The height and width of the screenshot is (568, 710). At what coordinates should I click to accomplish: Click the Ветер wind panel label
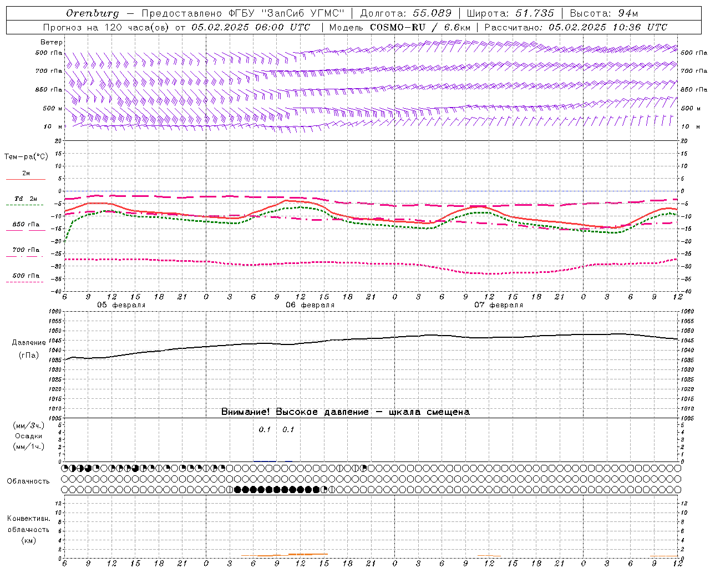click(52, 42)
